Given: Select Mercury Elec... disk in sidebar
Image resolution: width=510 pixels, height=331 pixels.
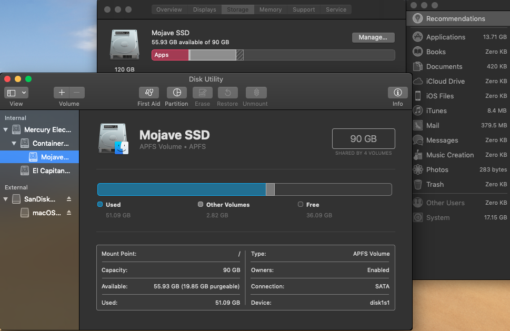Looking at the screenshot, I should tap(39, 130).
